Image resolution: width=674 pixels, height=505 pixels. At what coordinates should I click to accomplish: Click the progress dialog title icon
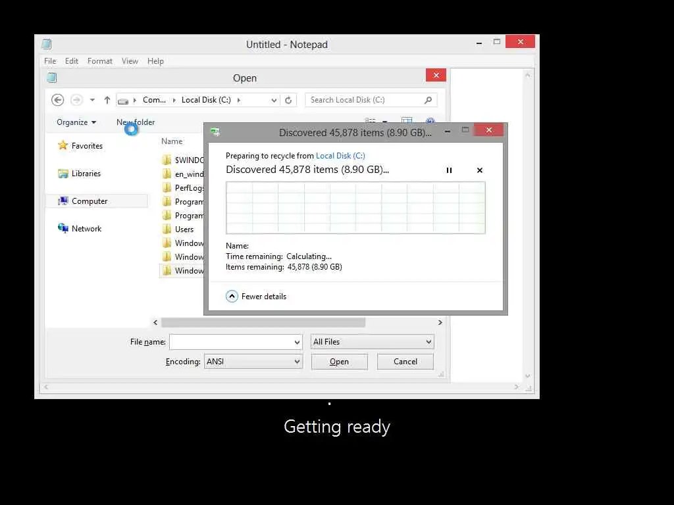point(215,132)
